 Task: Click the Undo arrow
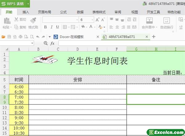tap(38, 37)
